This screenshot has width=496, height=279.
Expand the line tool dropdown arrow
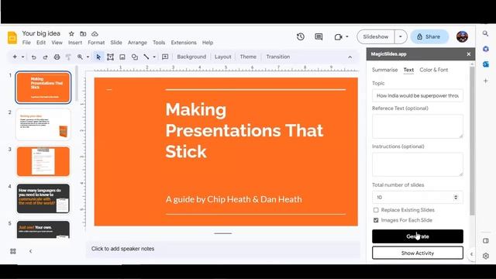154,57
